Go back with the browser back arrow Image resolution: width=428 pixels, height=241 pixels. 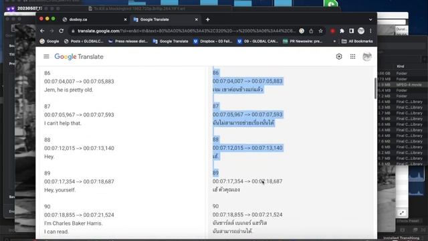(42, 31)
